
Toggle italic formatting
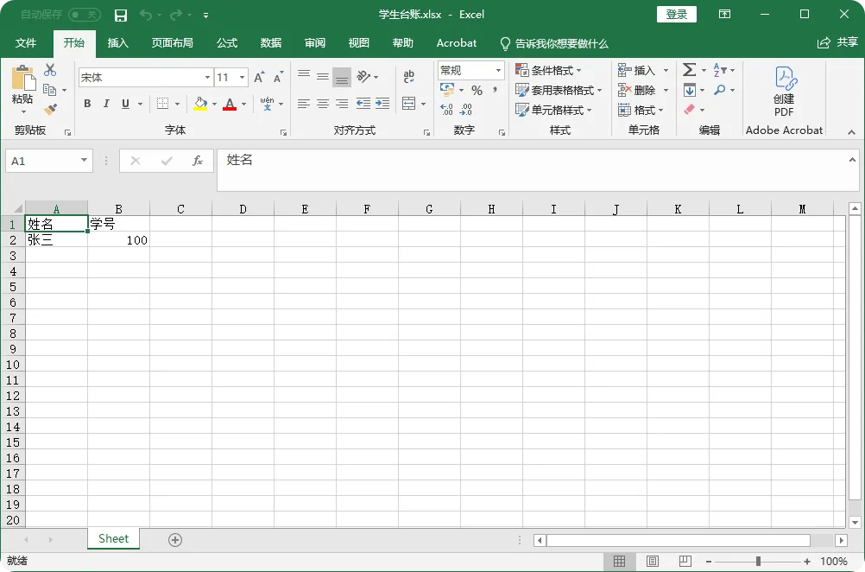tap(106, 103)
